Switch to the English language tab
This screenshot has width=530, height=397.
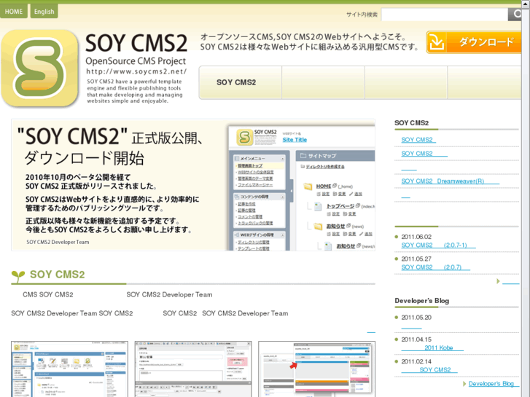coord(44,11)
